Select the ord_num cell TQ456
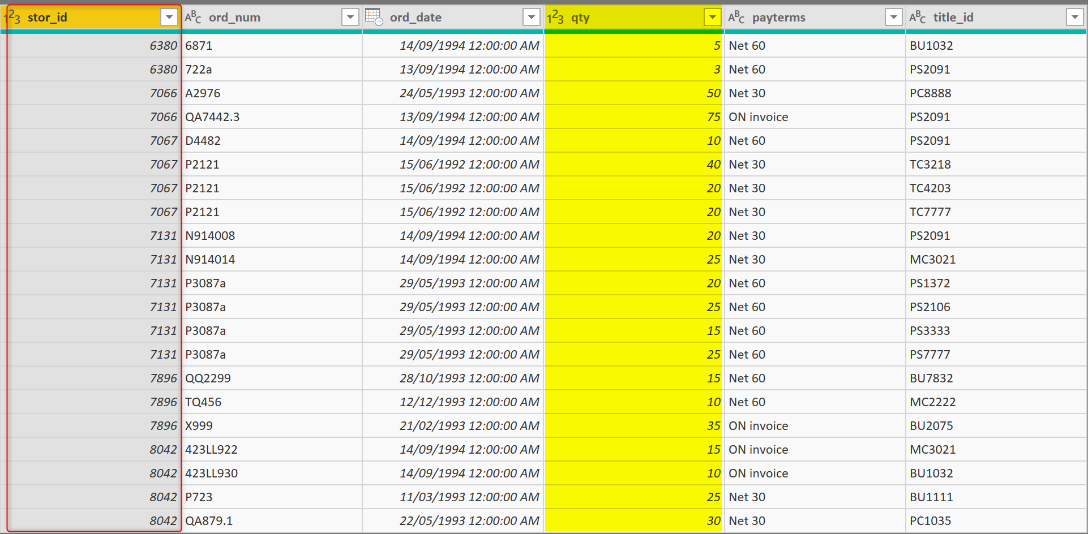 coord(204,402)
